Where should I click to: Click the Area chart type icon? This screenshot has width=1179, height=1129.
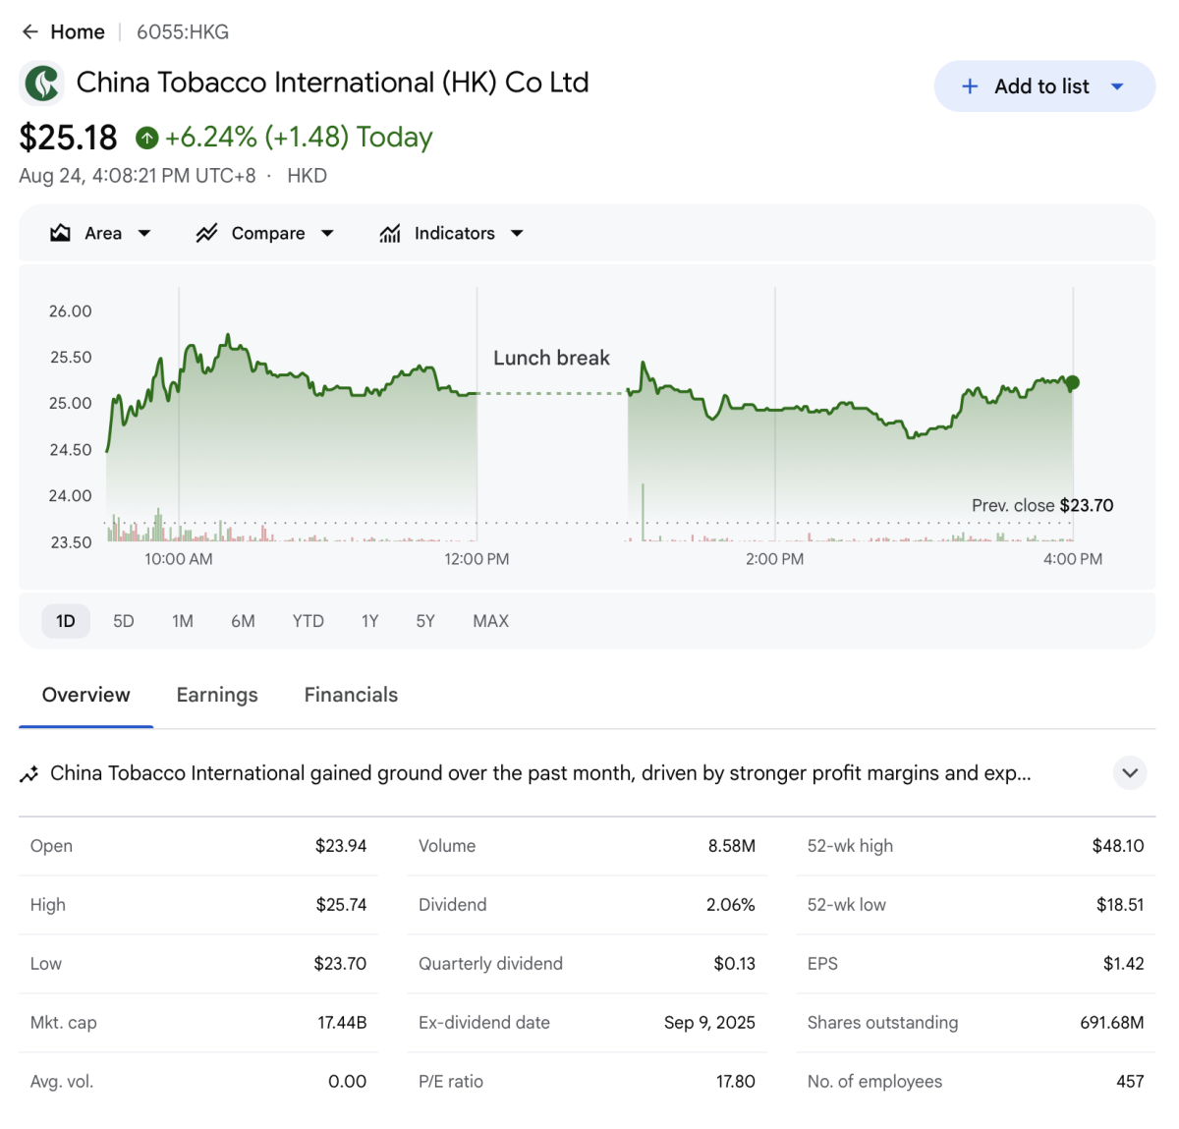(61, 233)
